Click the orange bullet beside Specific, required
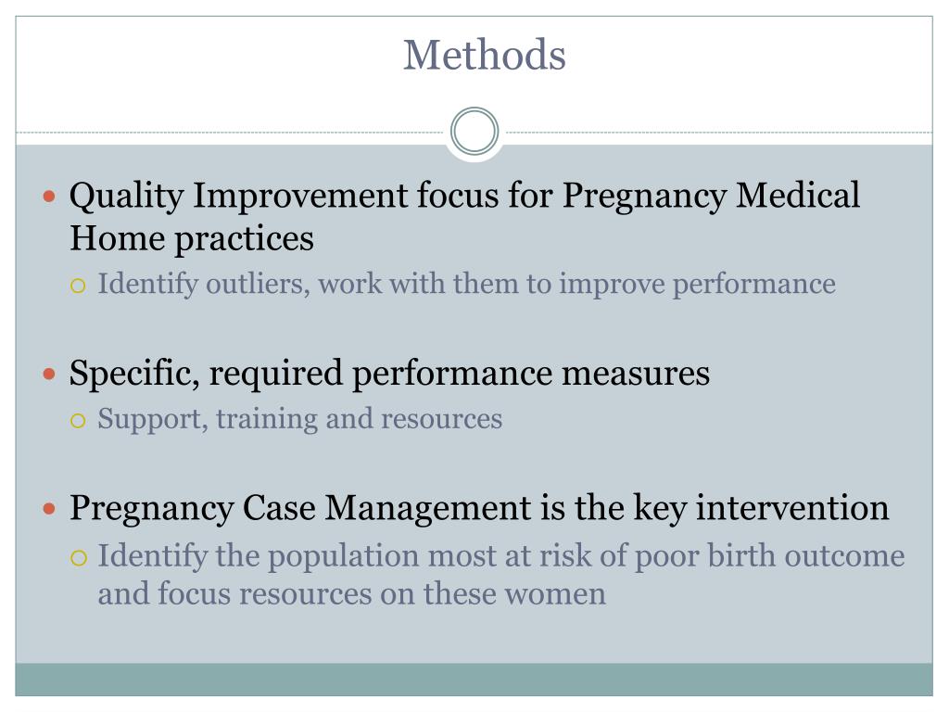 coord(49,374)
